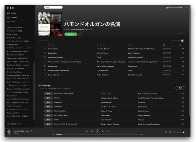Add Back At The Chicken Shack to playlist
Screen dimensions: 196x142
pyautogui.click(x=48, y=94)
